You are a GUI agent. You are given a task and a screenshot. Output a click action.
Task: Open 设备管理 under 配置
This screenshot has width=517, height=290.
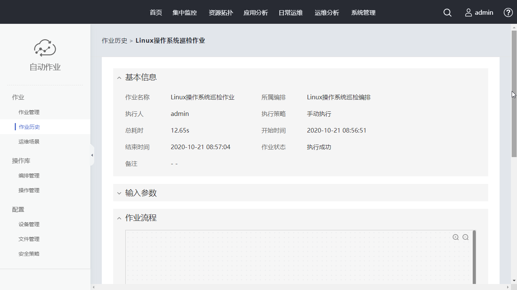coord(29,224)
